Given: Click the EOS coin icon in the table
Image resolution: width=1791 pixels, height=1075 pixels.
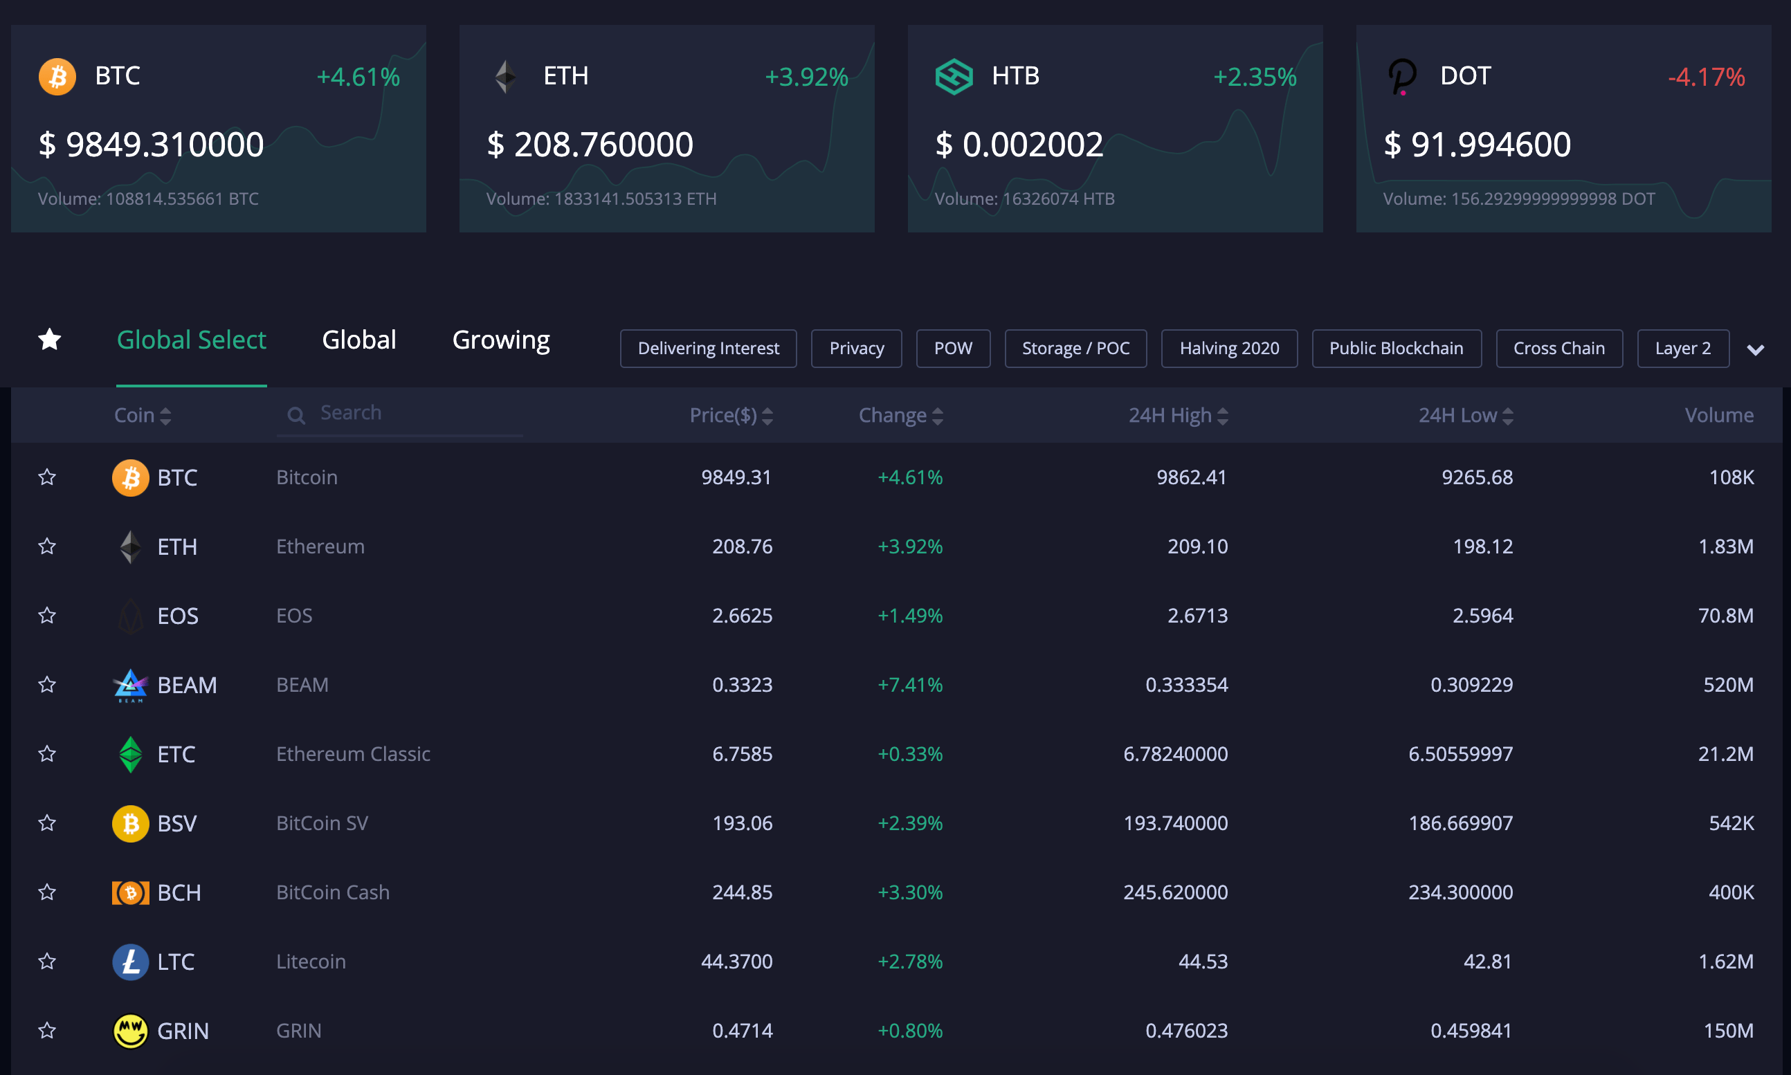Looking at the screenshot, I should 130,616.
